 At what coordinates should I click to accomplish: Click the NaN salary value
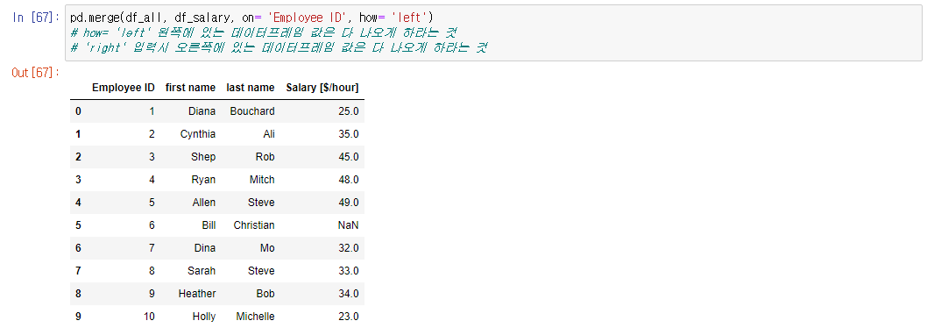pyautogui.click(x=349, y=225)
